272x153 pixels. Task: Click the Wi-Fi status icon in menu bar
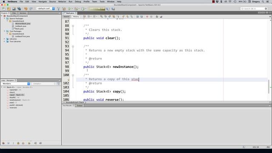(230, 2)
